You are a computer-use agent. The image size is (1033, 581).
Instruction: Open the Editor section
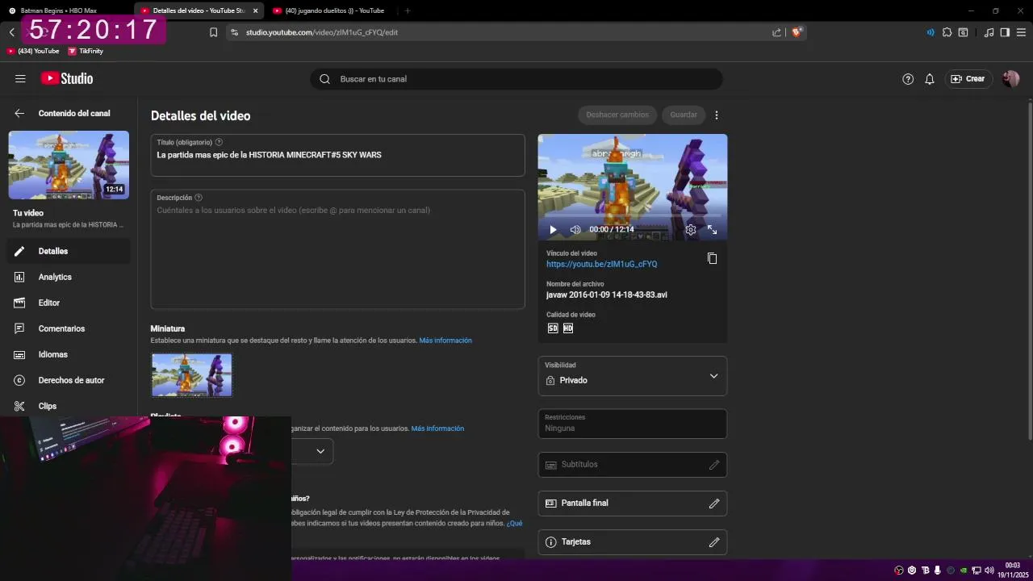tap(69, 303)
